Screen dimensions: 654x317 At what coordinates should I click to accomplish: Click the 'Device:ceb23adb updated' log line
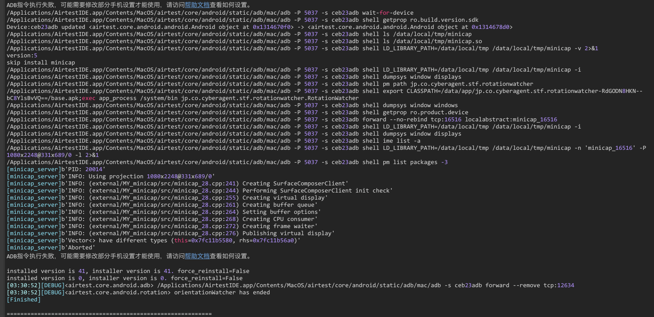click(259, 27)
